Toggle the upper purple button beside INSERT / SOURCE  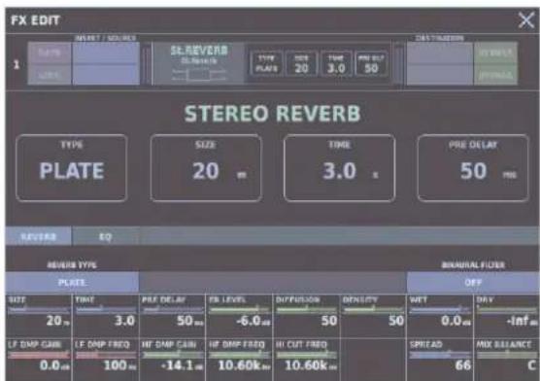coord(50,52)
